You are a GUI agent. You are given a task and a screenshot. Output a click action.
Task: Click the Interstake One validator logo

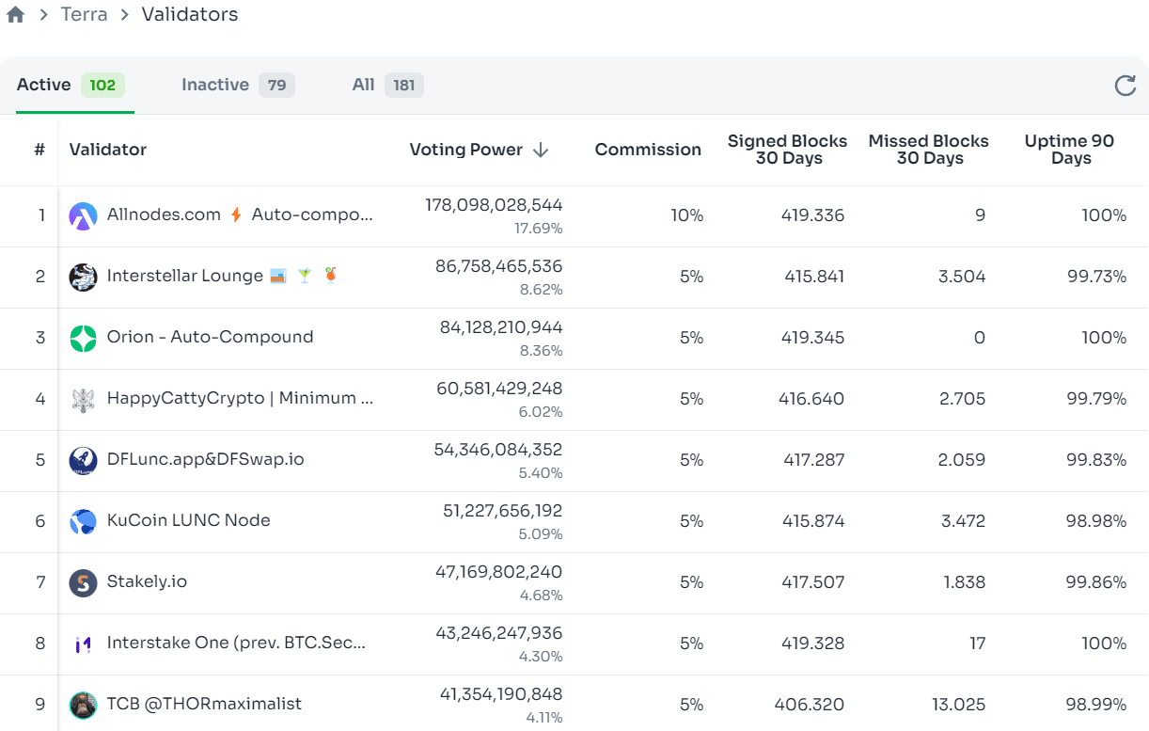point(83,644)
